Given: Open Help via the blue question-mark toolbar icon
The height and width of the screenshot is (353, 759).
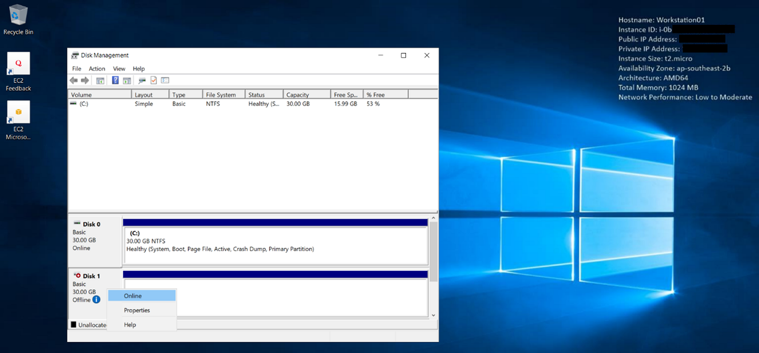Looking at the screenshot, I should coord(115,80).
